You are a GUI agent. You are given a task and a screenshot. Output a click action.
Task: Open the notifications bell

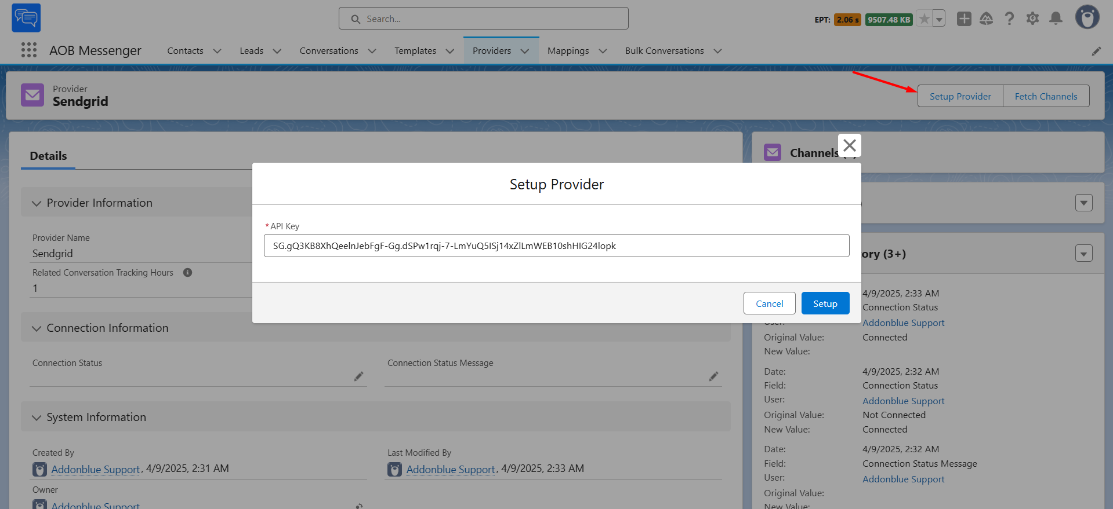[1056, 19]
